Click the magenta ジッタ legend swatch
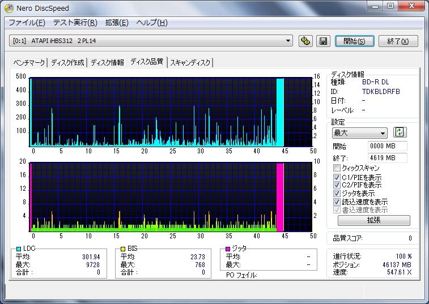 click(x=228, y=249)
